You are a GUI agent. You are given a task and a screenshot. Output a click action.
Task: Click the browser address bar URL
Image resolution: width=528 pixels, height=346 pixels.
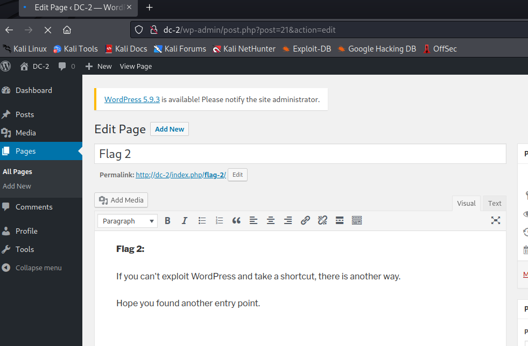click(250, 30)
